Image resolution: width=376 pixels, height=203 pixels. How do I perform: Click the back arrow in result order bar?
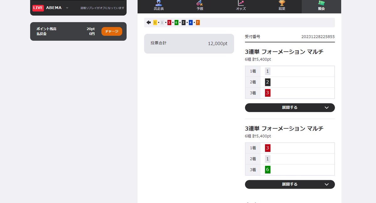[149, 22]
